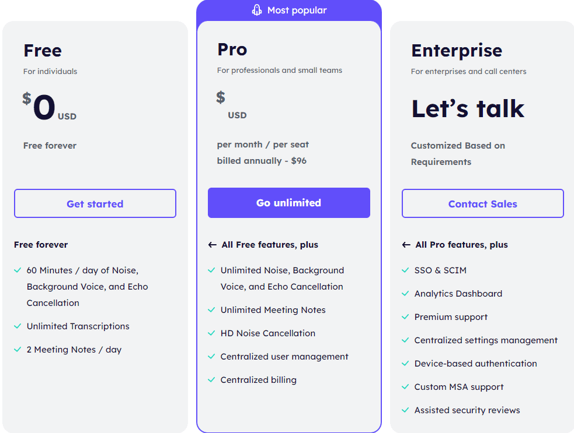Click the Unlimited Meeting Notes feature
The height and width of the screenshot is (433, 574).
pyautogui.click(x=273, y=310)
